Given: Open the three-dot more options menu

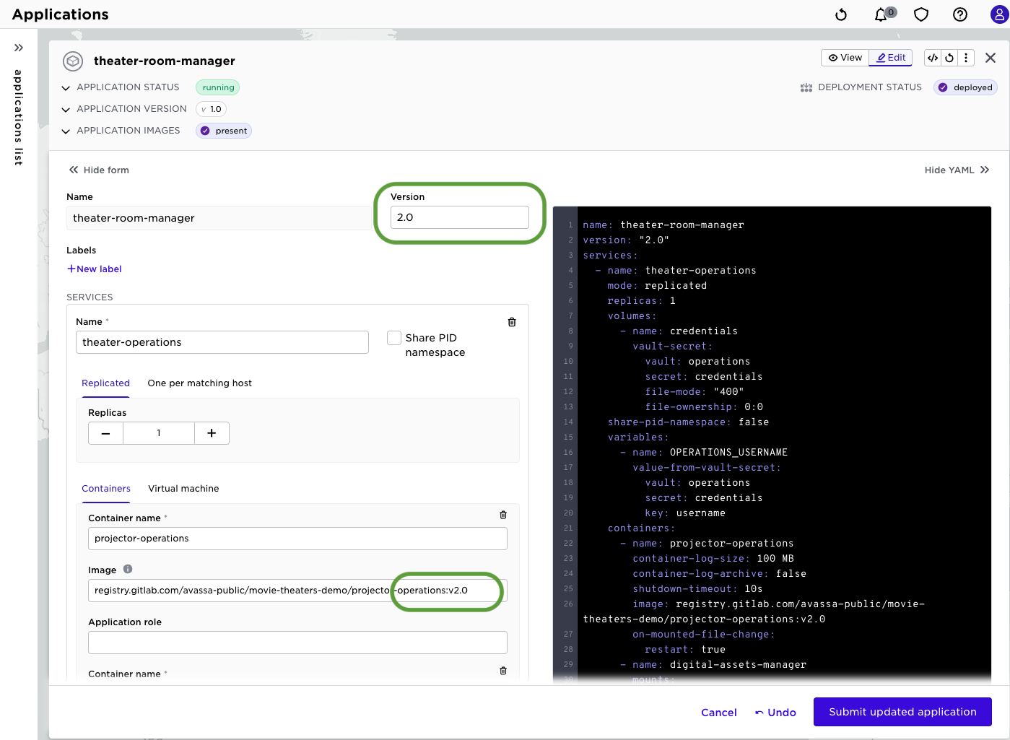Looking at the screenshot, I should coord(967,57).
